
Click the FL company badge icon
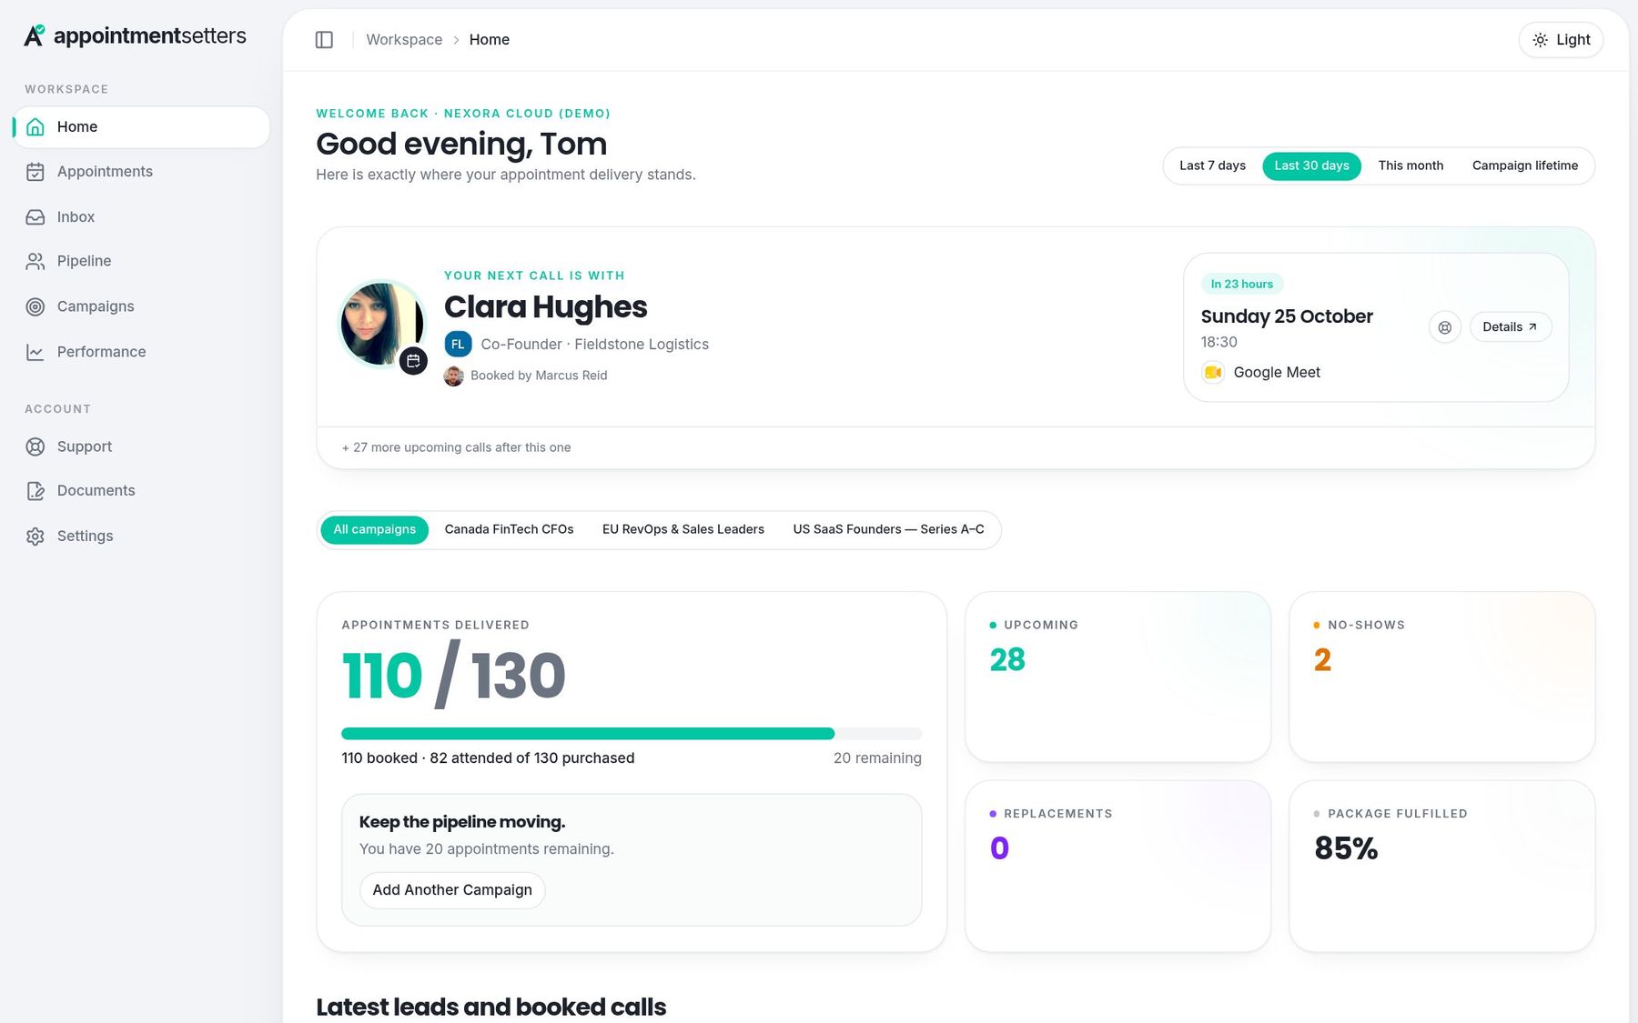(458, 345)
